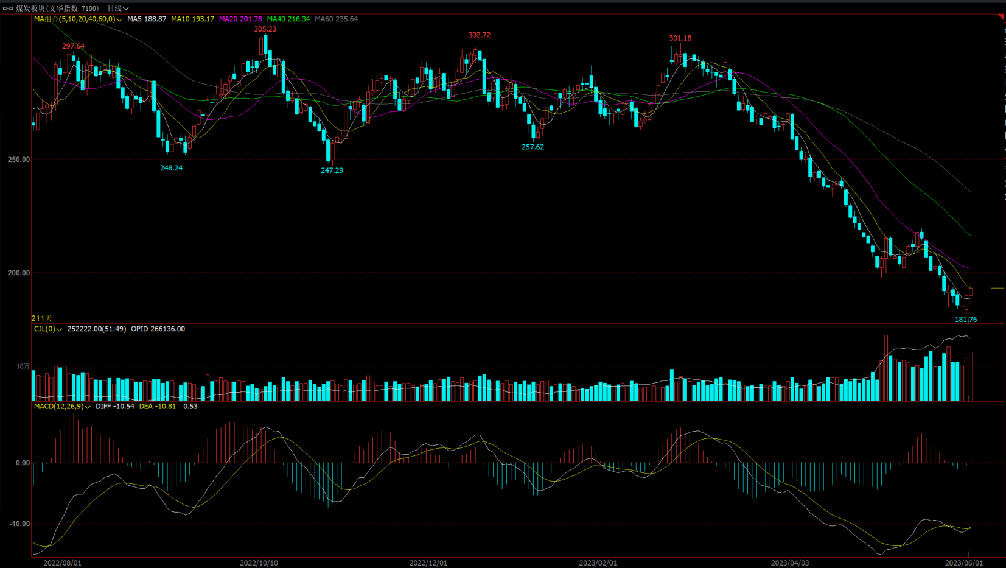Image resolution: width=1006 pixels, height=568 pixels.
Task: Click the 200.00 price axis label
Action: click(x=18, y=273)
